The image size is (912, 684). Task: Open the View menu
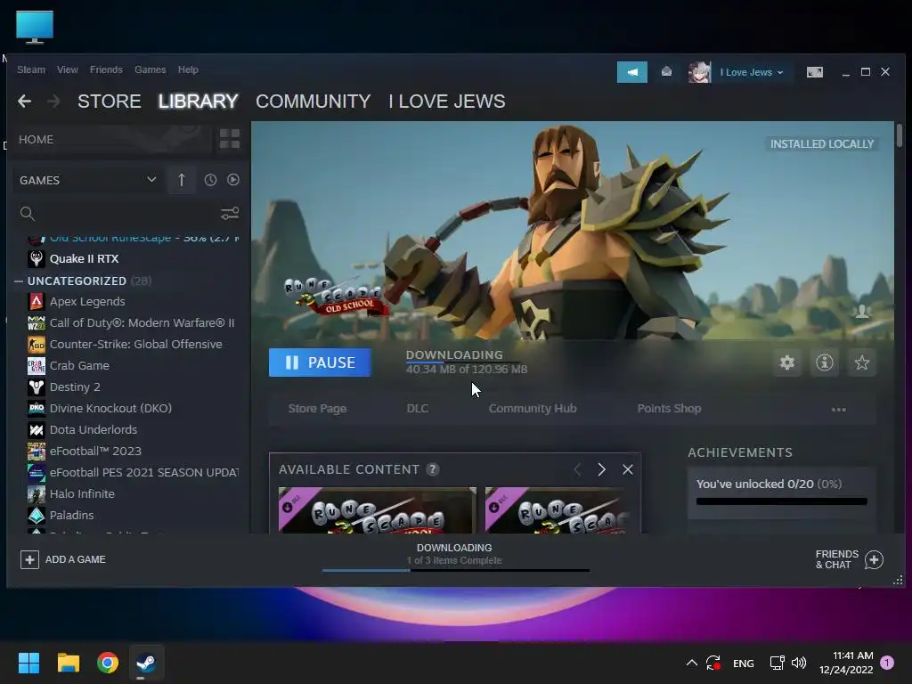(68, 69)
